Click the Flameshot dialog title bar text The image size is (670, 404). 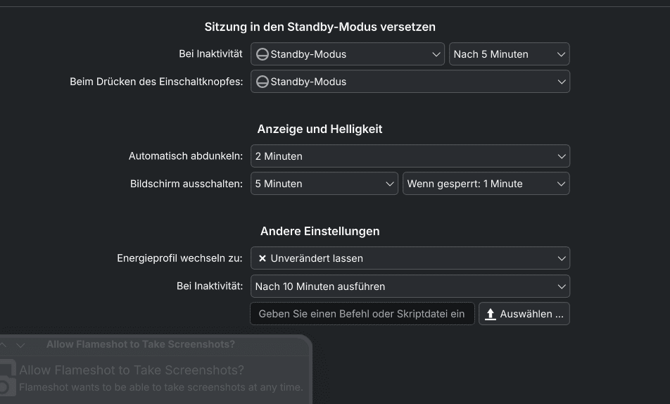[141, 345]
